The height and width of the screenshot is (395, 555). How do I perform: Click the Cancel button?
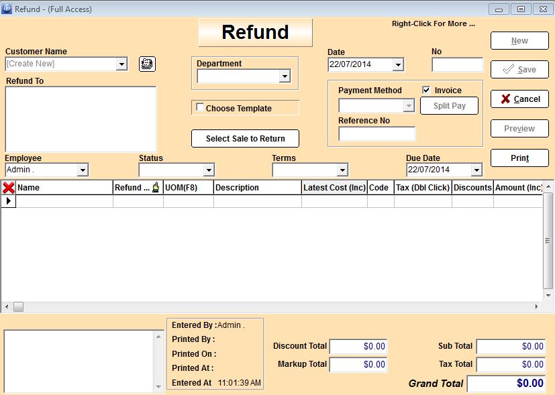(519, 99)
